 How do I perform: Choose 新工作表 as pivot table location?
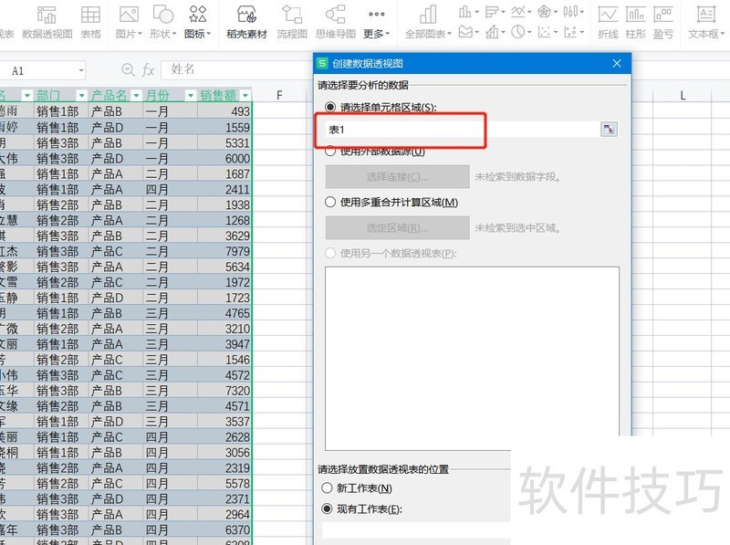(x=327, y=488)
